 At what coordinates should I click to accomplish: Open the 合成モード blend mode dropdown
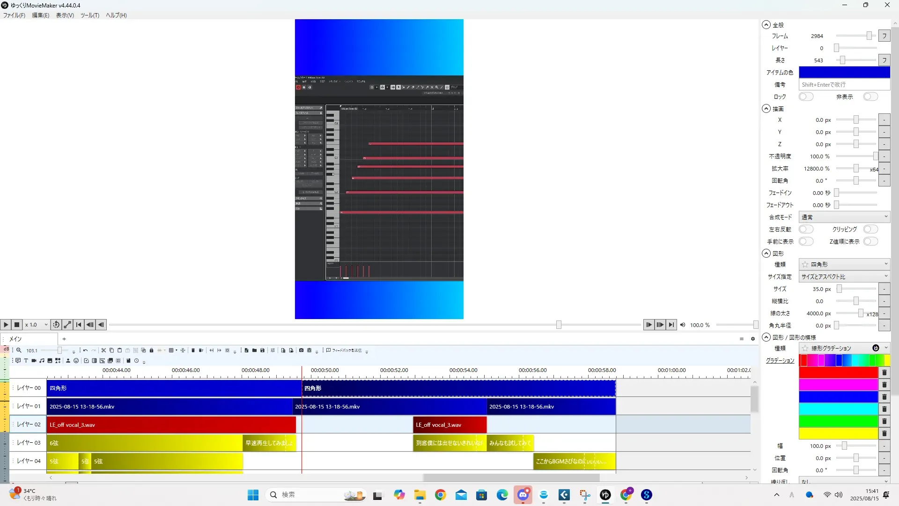click(844, 217)
